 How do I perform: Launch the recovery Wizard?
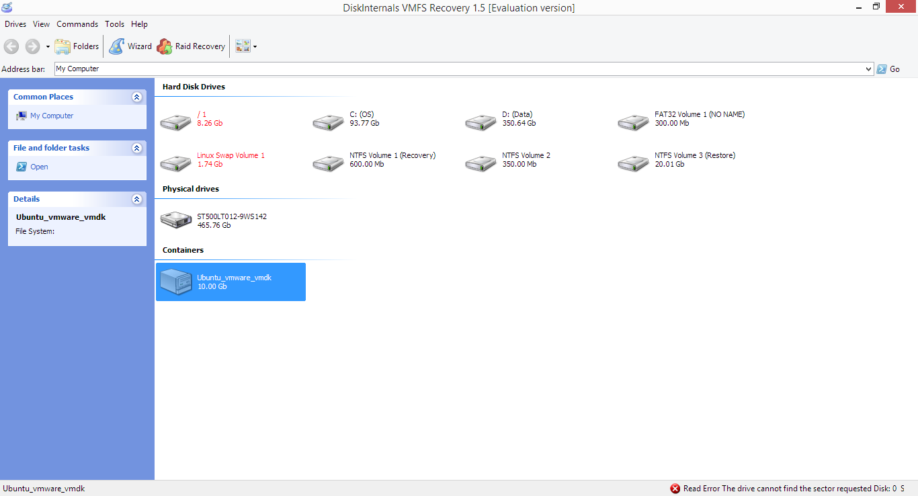130,46
